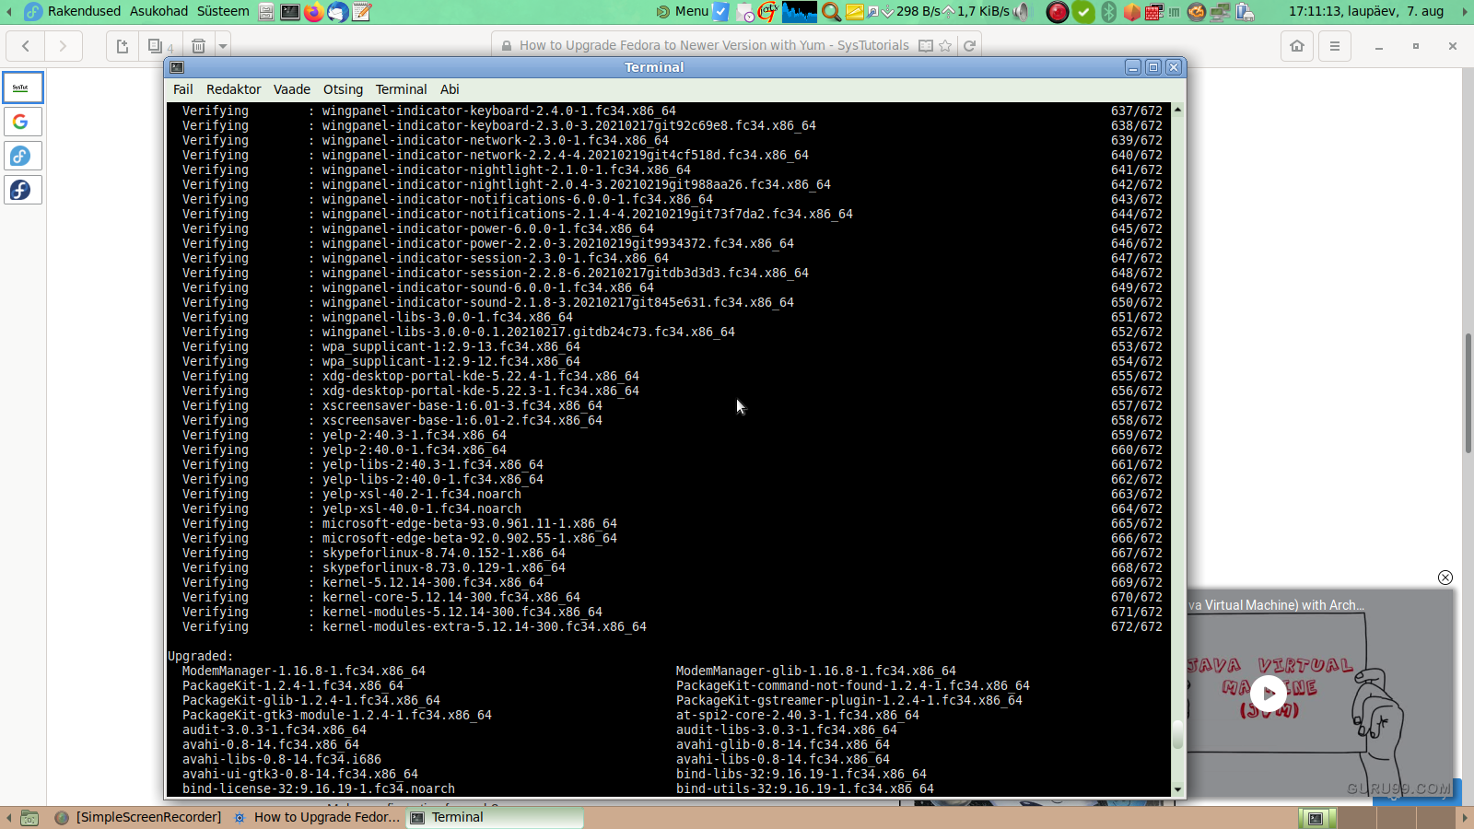Click the wpa_supplicant-1:2.9-13.fc34.x86_64 line
Screen dimensions: 1474x829
pos(450,346)
